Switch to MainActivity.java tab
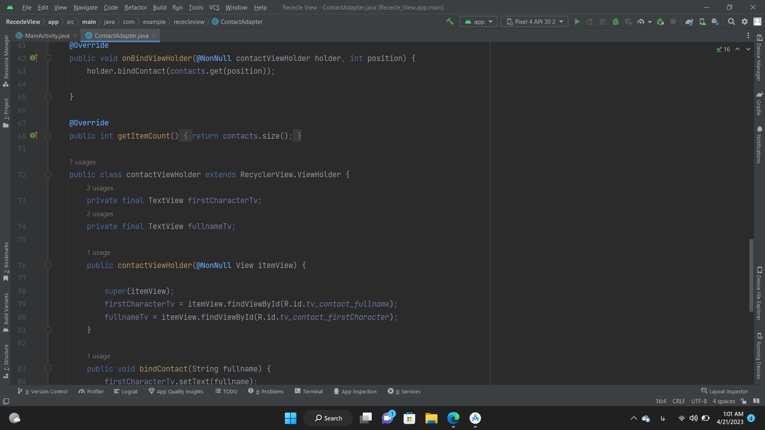This screenshot has height=430, width=765. click(x=47, y=35)
